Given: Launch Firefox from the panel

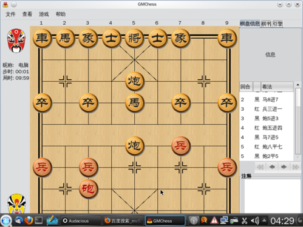Looking at the screenshot, I should 29,220.
